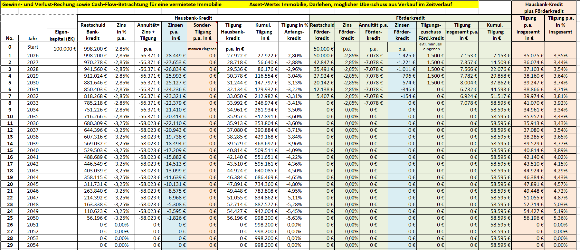Click the total Tilgung percentage 5,36% cell
The width and height of the screenshot is (580, 250).
click(x=560, y=218)
